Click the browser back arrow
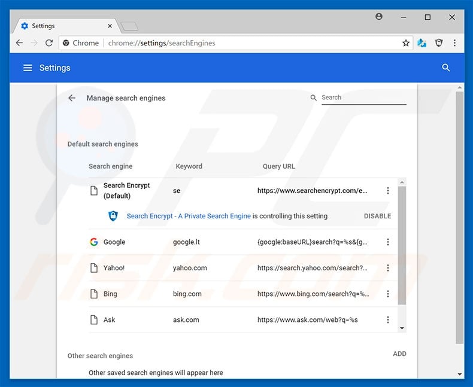 (x=19, y=43)
